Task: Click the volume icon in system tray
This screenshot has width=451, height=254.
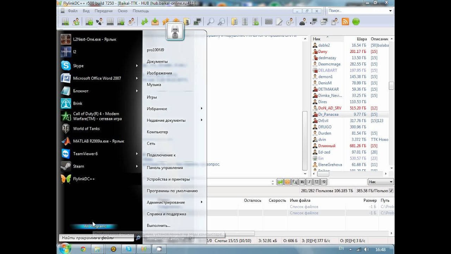Action: pos(367,249)
